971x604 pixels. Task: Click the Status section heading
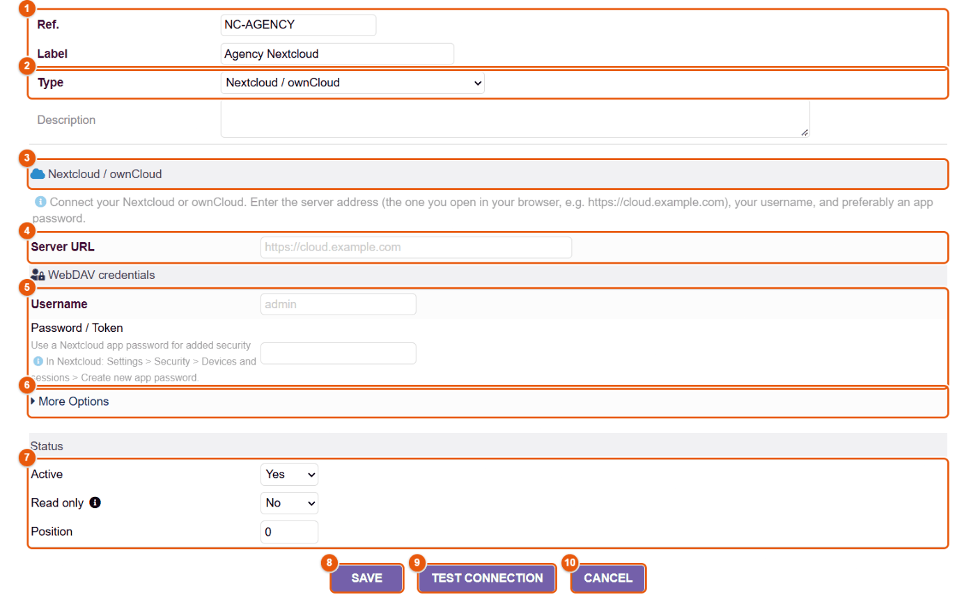pos(47,445)
